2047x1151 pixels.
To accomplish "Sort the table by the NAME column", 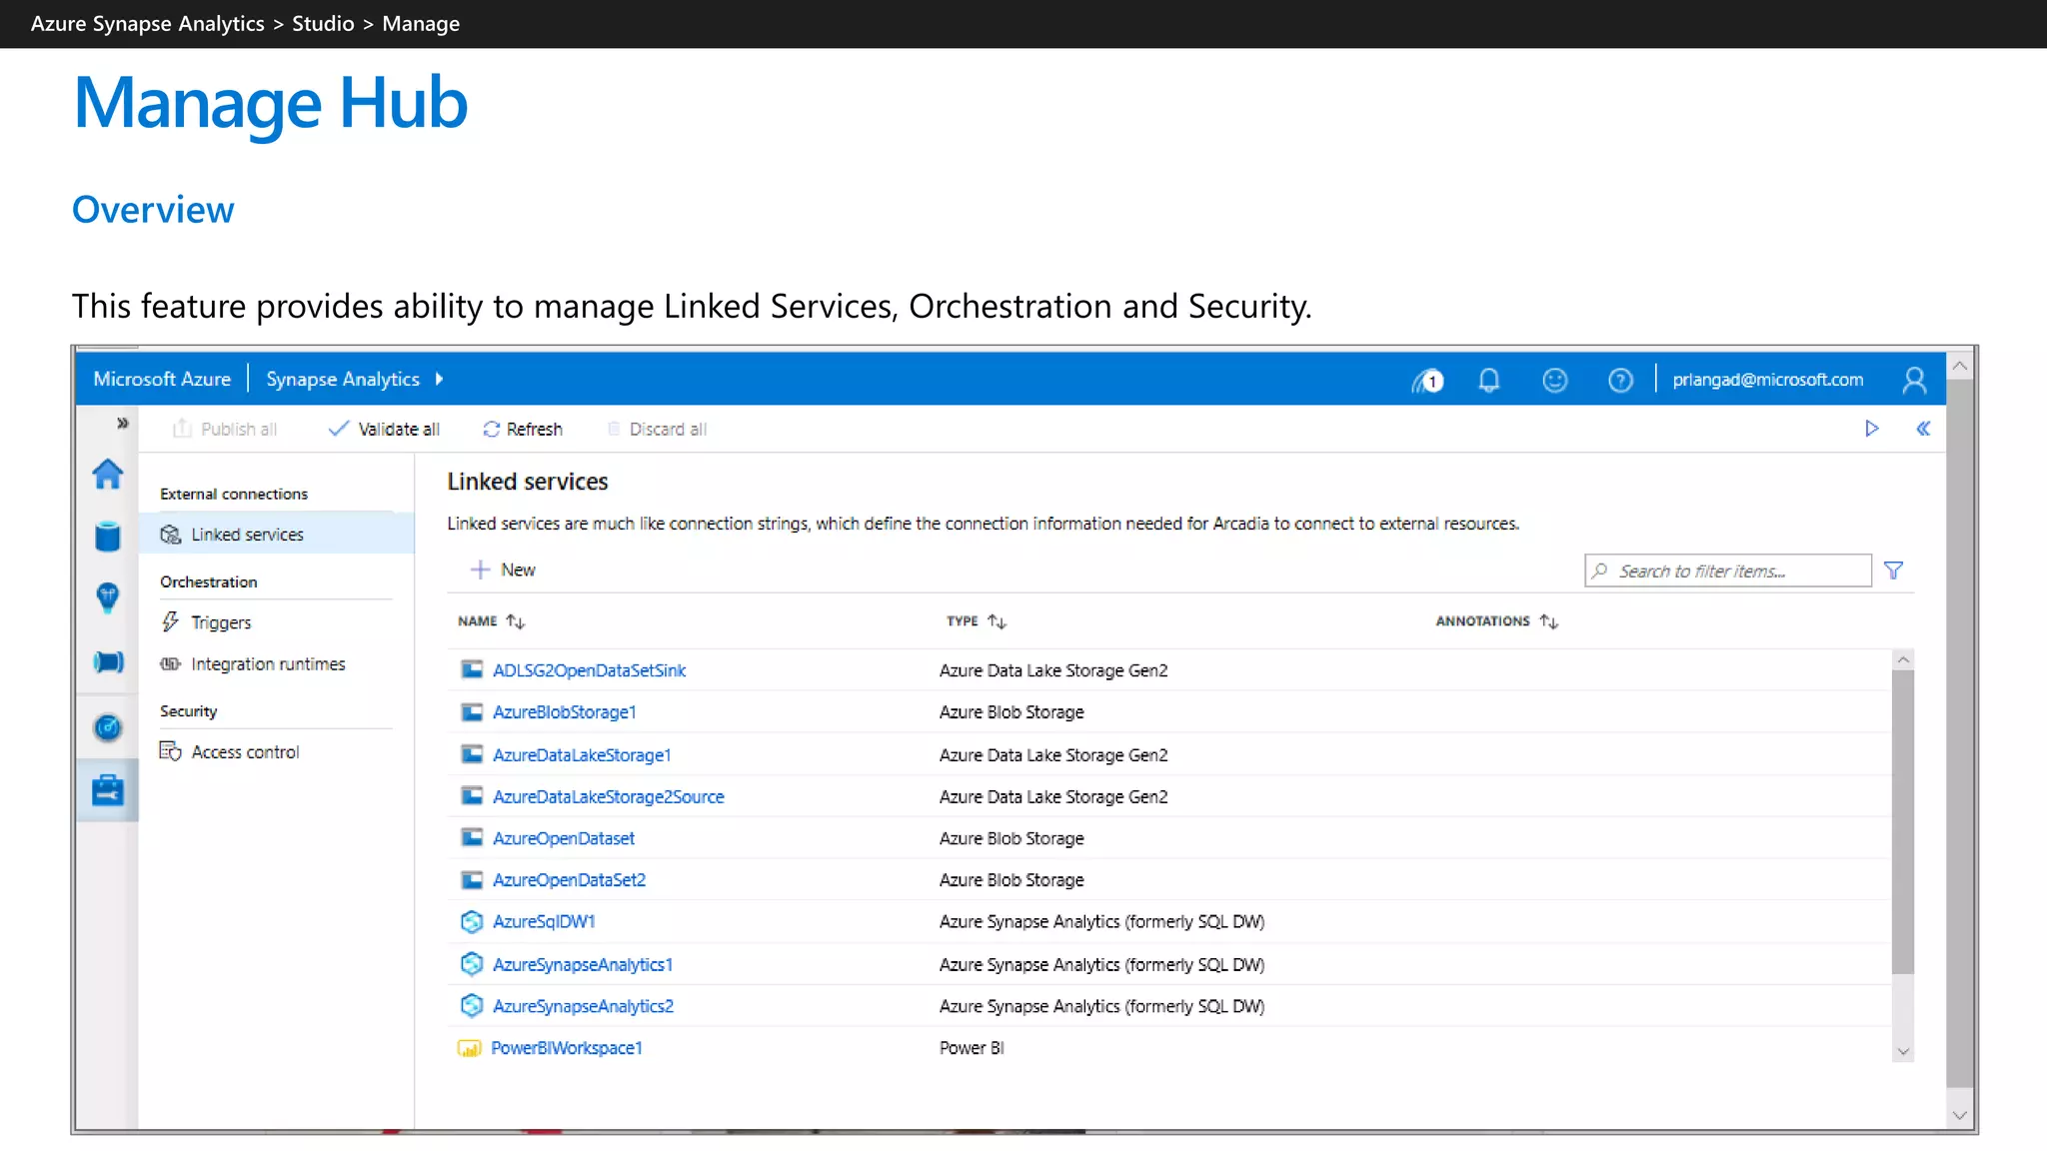I will point(492,621).
